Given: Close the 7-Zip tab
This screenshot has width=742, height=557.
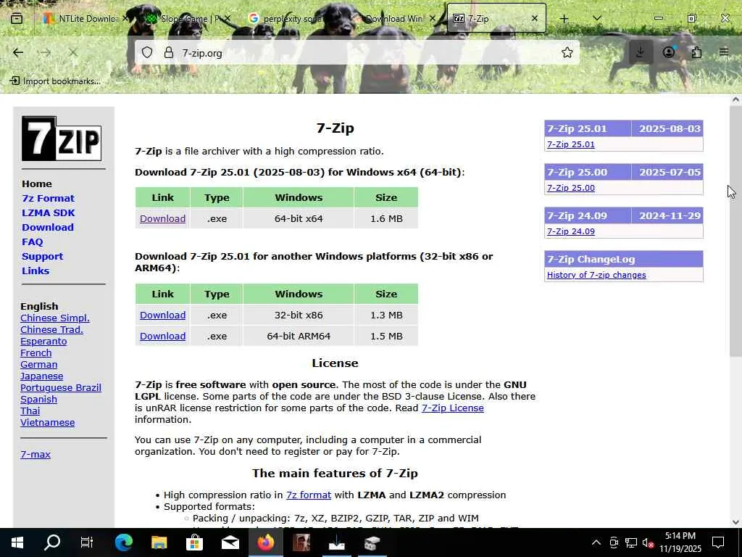Looking at the screenshot, I should (x=534, y=18).
